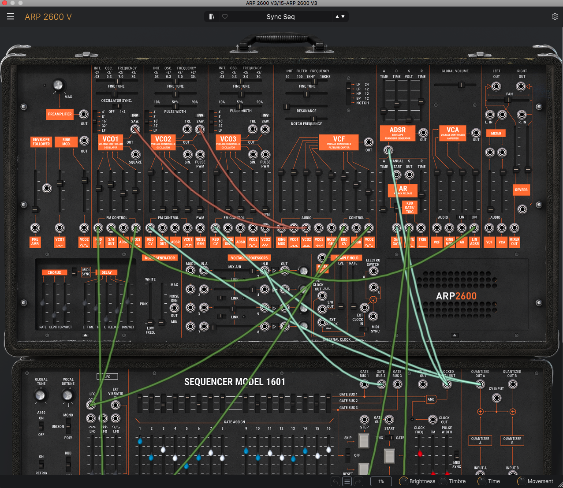The width and height of the screenshot is (563, 488).
Task: Click the VCA OUT jack
Action: point(476,133)
